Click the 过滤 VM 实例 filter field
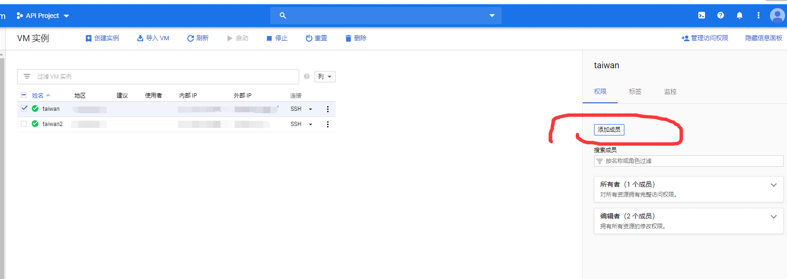787x279 pixels. 161,77
